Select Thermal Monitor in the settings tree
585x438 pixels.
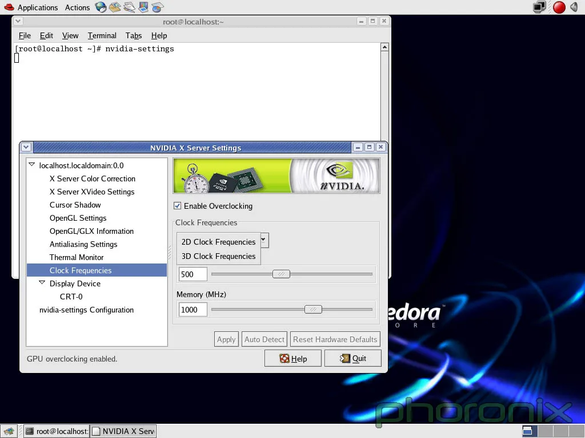click(77, 257)
